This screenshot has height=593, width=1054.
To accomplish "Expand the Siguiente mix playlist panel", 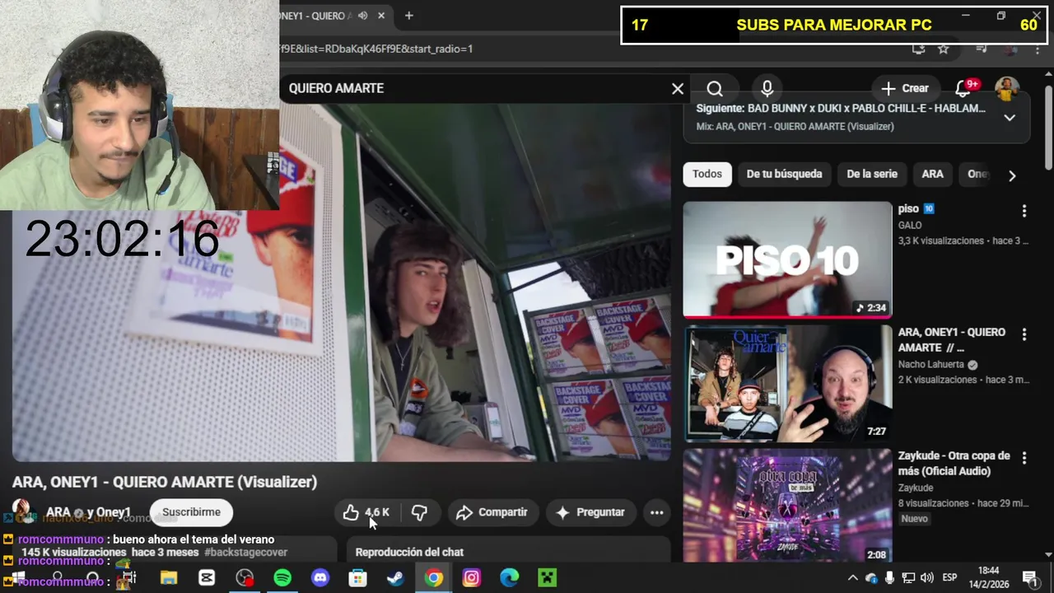I will [x=1010, y=117].
